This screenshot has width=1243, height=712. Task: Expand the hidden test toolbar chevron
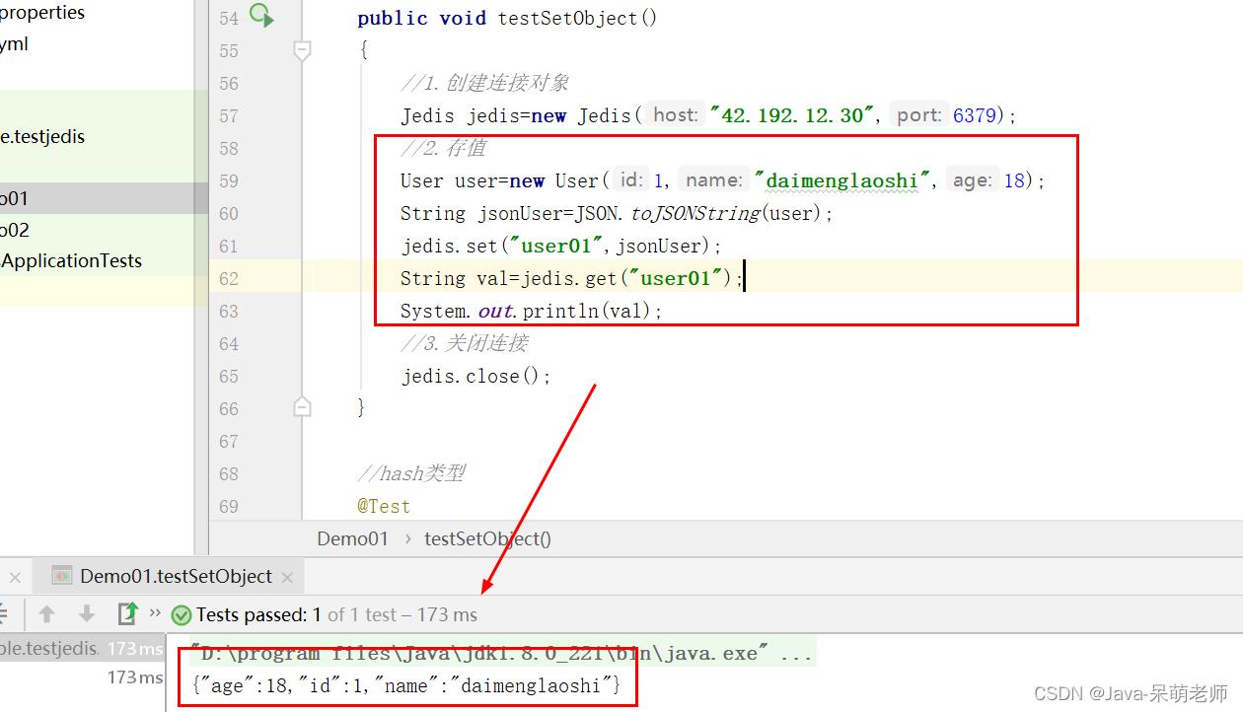click(x=155, y=613)
